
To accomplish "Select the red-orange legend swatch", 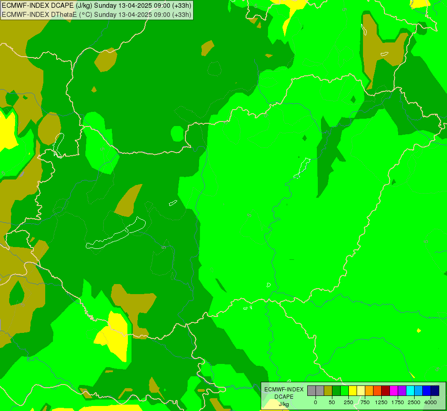I will pyautogui.click(x=378, y=391).
